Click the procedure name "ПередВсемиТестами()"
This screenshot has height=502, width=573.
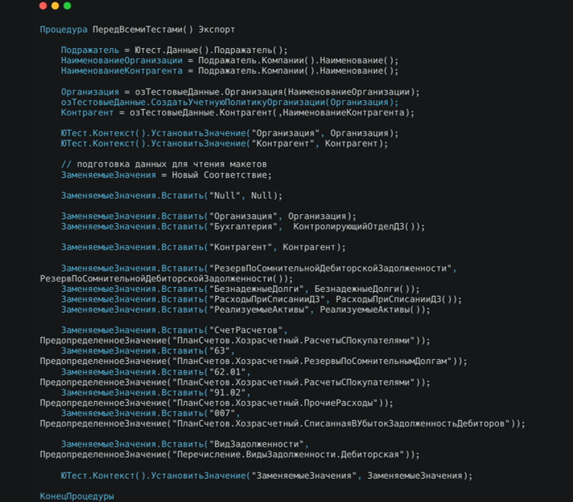coord(143,30)
